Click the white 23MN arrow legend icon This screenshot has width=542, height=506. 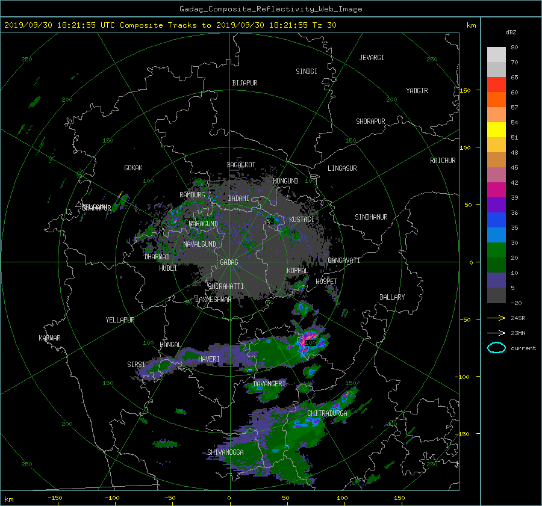[496, 333]
